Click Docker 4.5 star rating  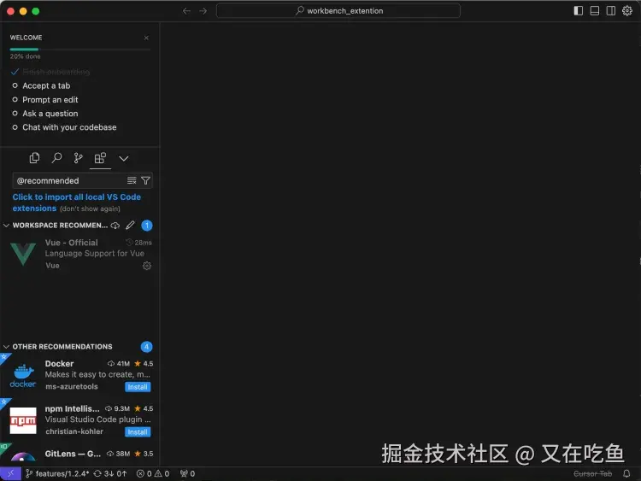click(x=144, y=364)
